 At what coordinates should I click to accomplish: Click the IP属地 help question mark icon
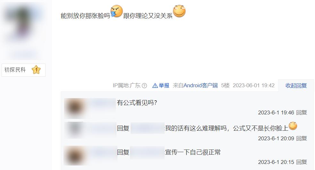point(144,86)
